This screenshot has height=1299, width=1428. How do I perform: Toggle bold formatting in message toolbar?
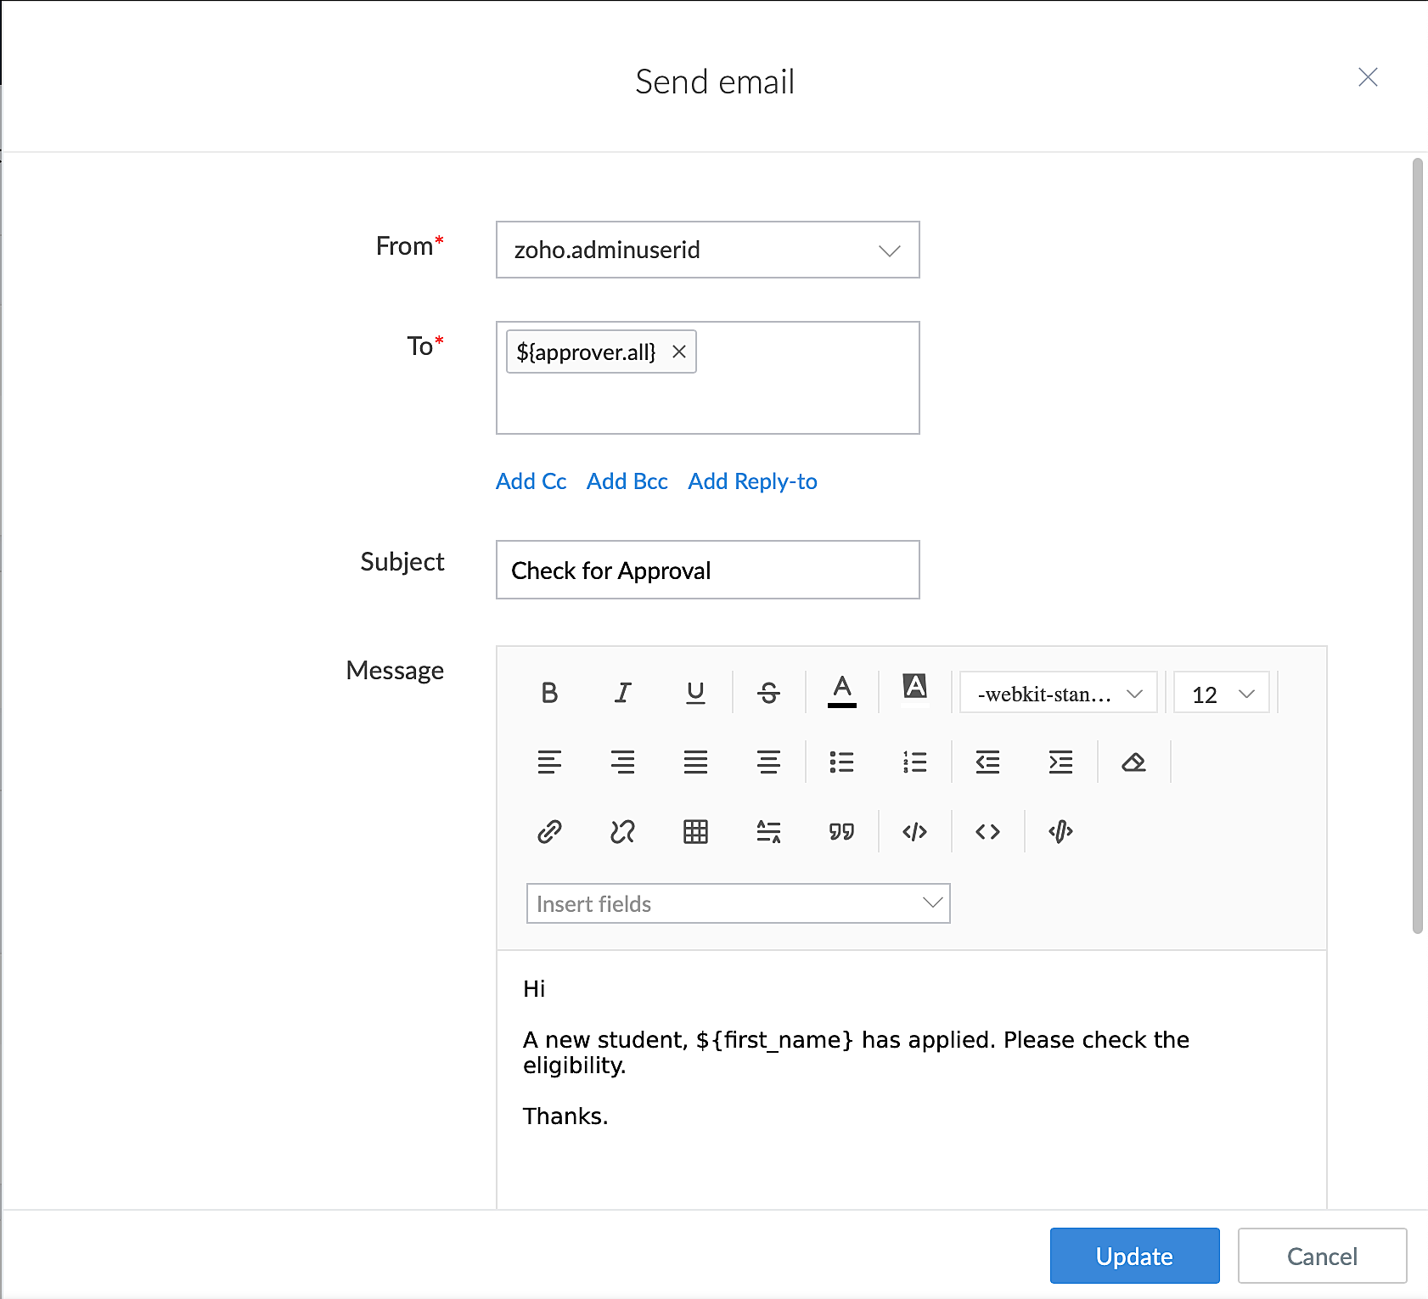[x=549, y=693]
